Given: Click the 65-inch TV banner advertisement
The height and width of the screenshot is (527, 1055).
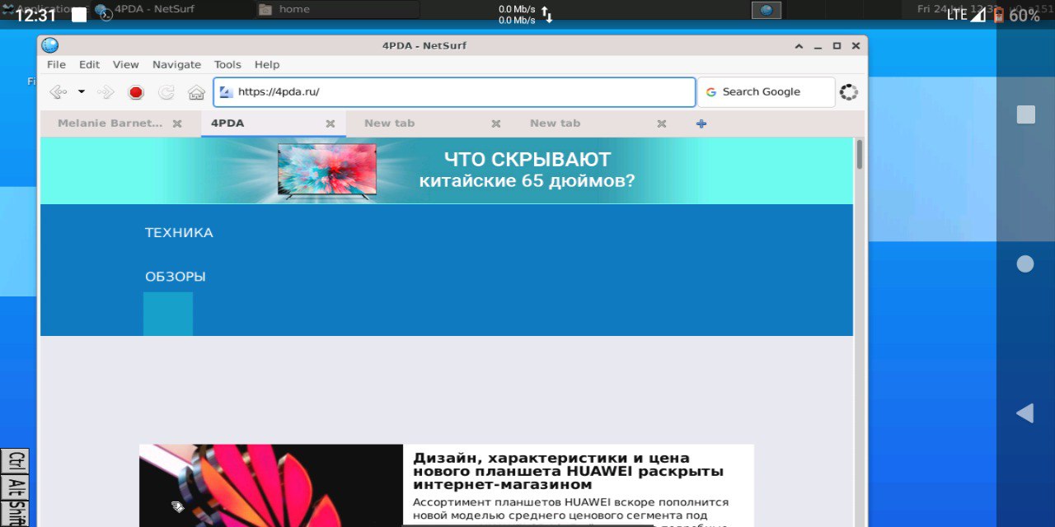Looking at the screenshot, I should click(447, 170).
